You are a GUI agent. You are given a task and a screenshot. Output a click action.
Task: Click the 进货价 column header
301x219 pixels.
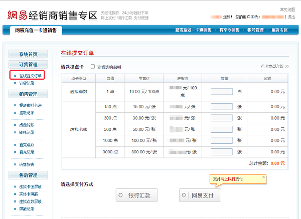[x=183, y=78]
